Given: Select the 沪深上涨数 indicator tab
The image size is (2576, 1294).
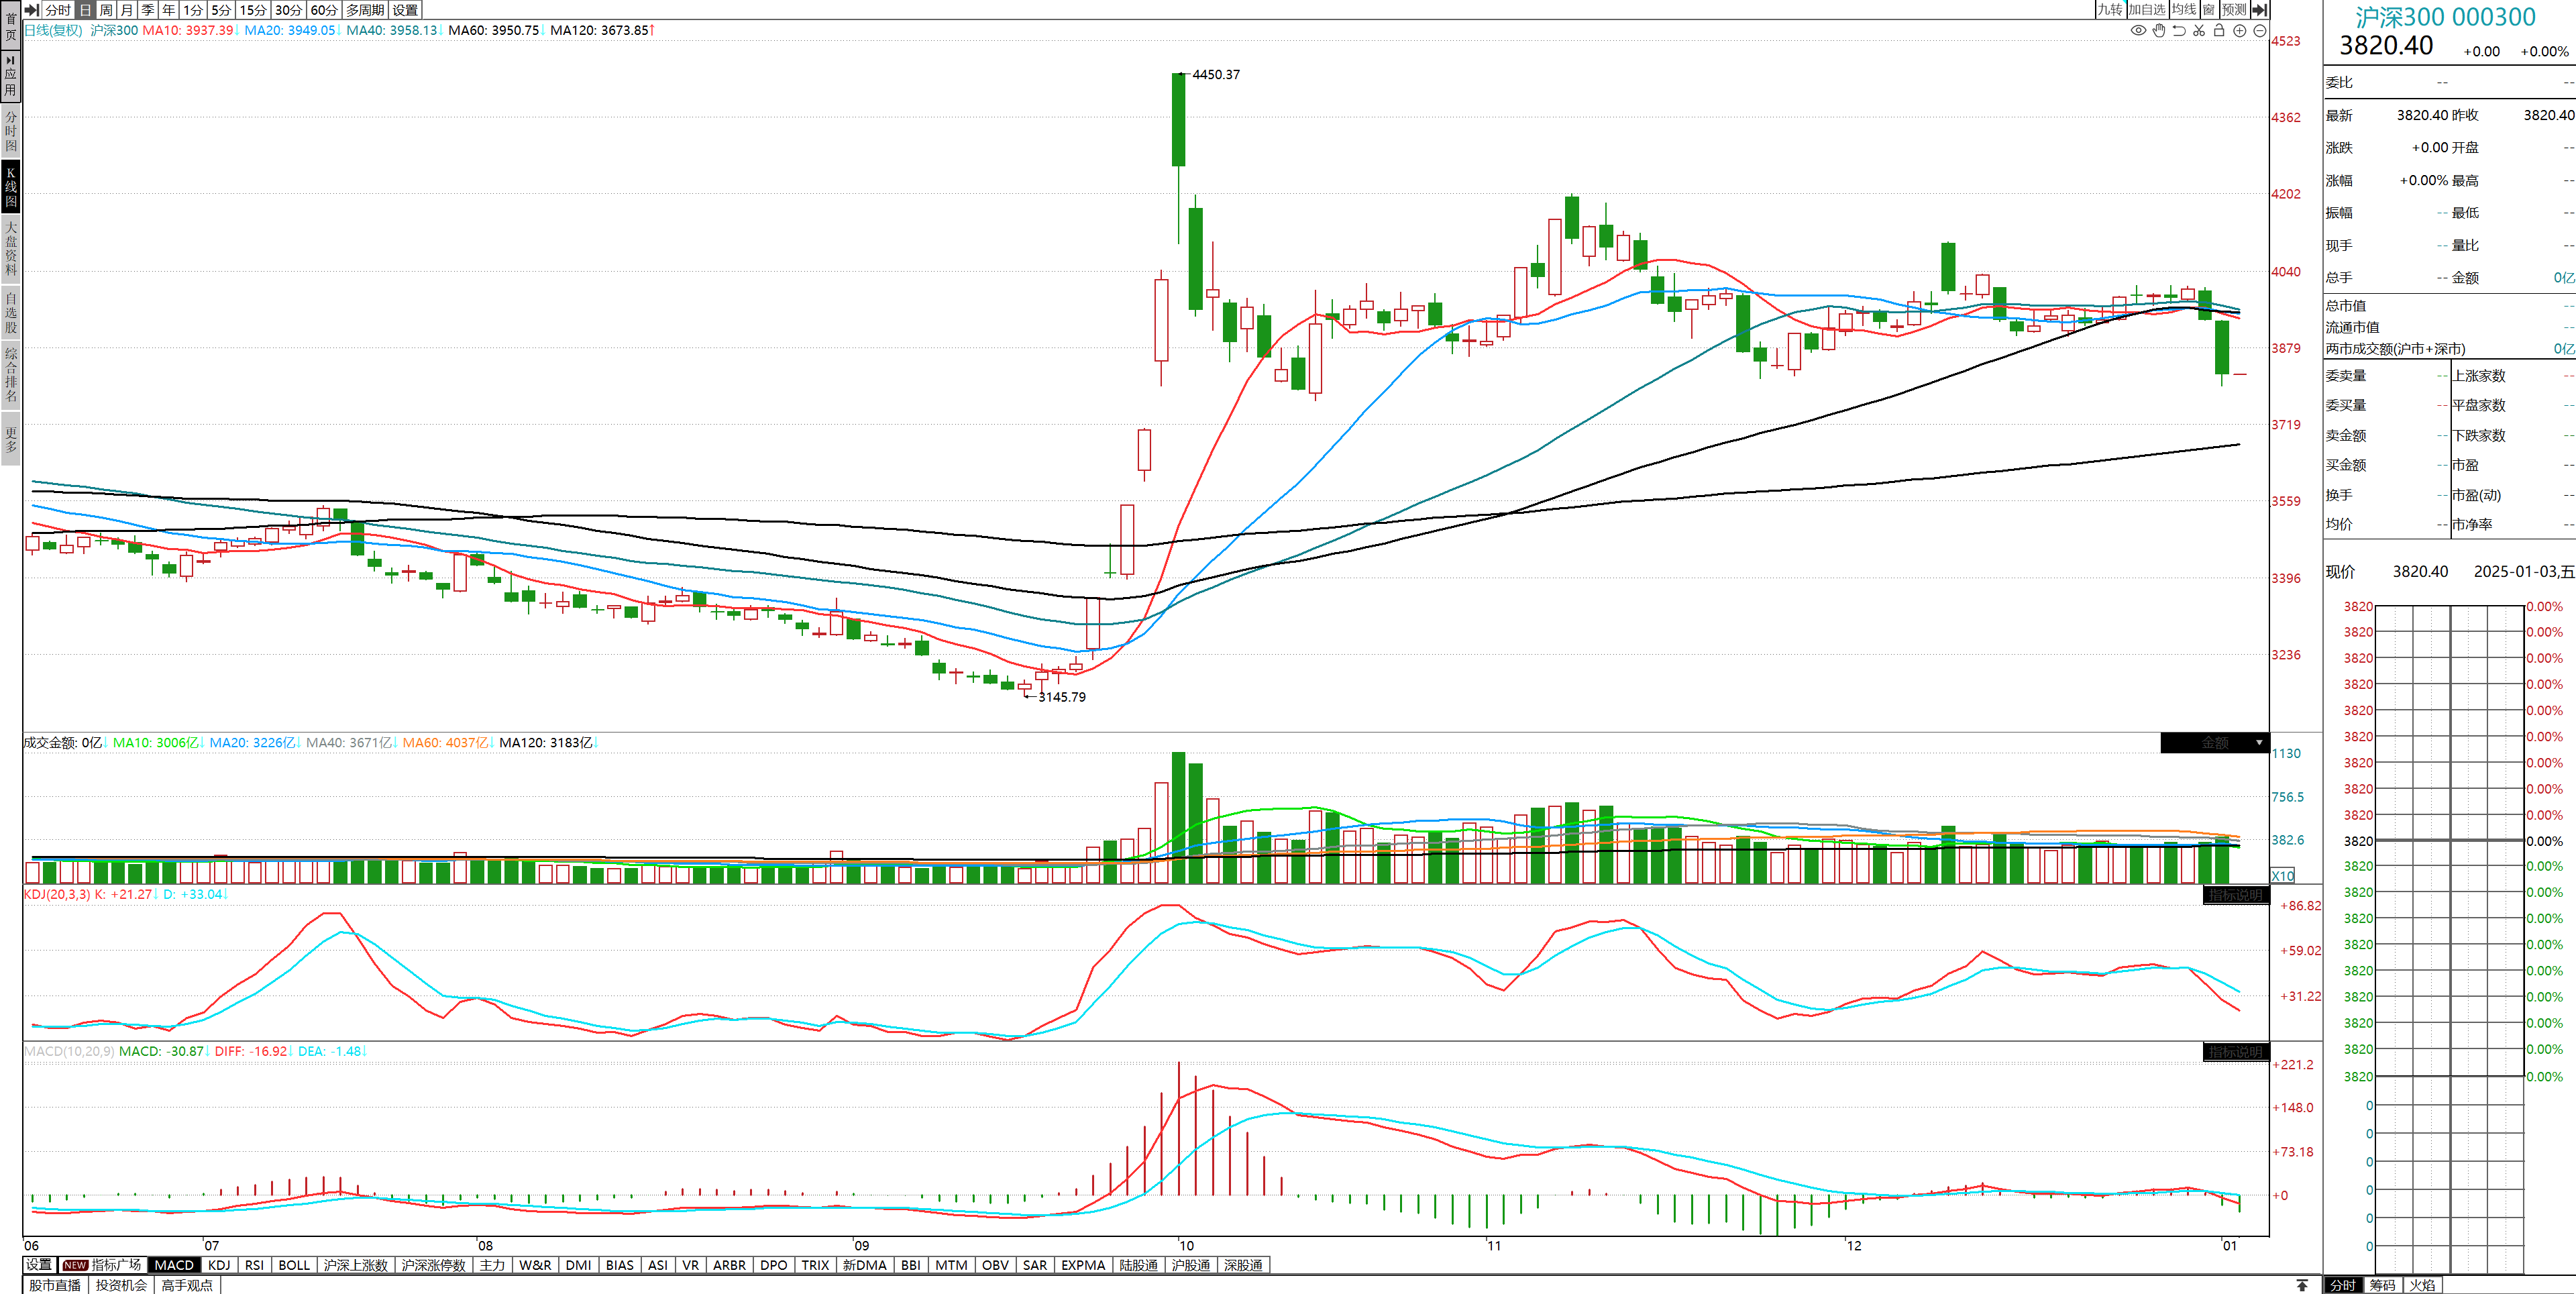Looking at the screenshot, I should point(355,1265).
